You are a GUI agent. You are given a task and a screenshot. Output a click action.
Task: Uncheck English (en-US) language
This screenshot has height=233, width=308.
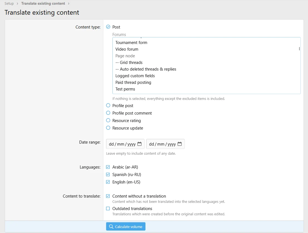(x=108, y=182)
